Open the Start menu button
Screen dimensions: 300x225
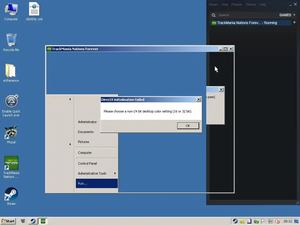(x=8, y=221)
